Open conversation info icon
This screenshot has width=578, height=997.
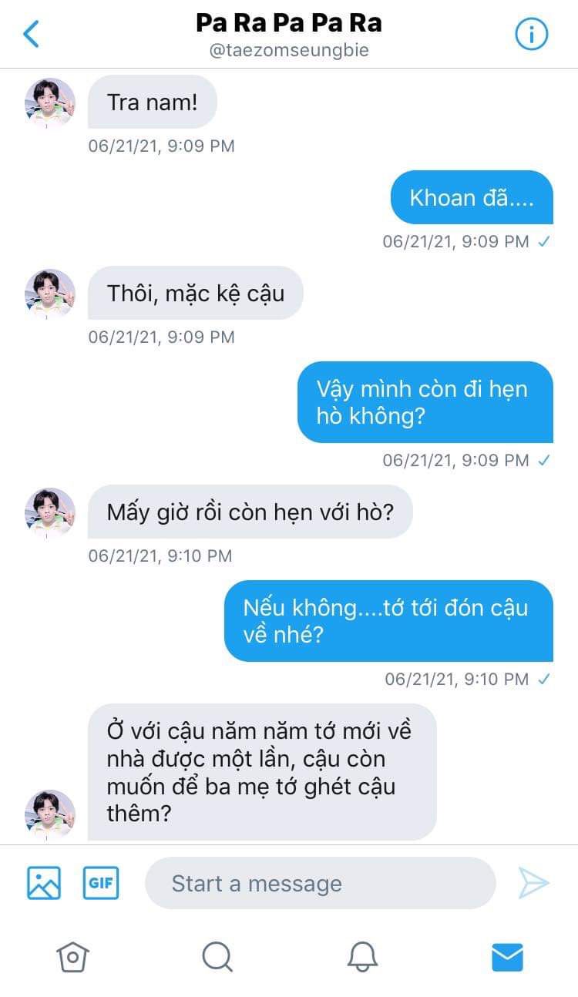point(531,34)
